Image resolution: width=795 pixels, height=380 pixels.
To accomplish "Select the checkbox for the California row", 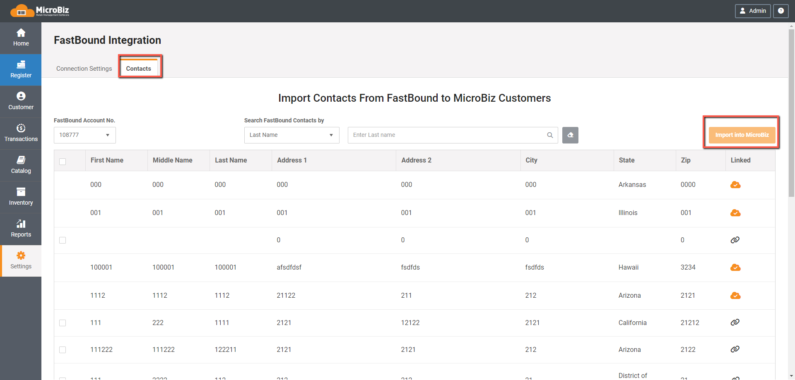I will click(63, 323).
